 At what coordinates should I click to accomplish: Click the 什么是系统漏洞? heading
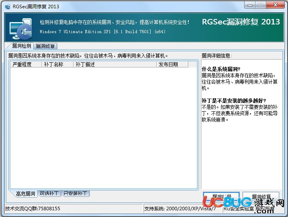point(221,69)
